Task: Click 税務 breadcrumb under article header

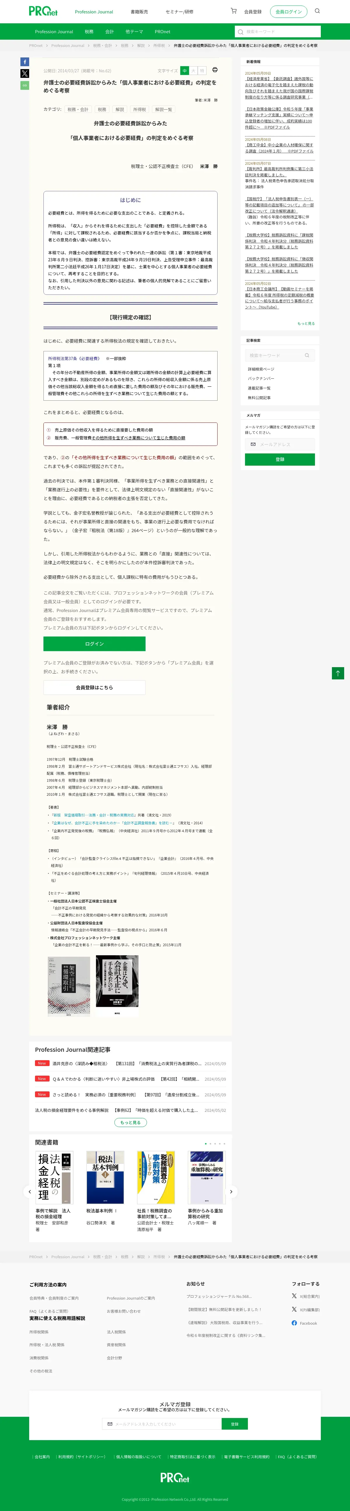Action: tap(124, 45)
